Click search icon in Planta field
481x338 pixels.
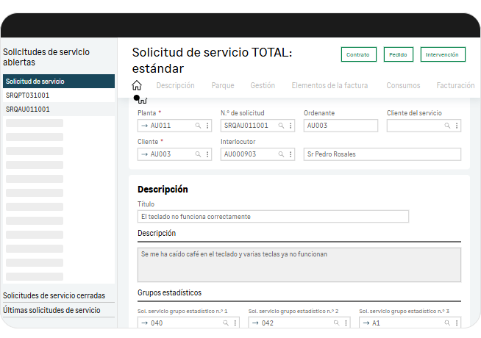point(198,126)
